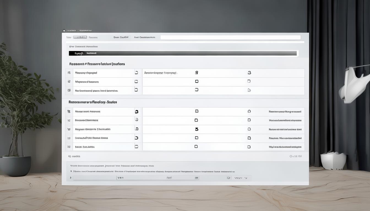370x211 pixels.
Task: Click the leading icon of the first row in the upper table
Action: pos(69,73)
